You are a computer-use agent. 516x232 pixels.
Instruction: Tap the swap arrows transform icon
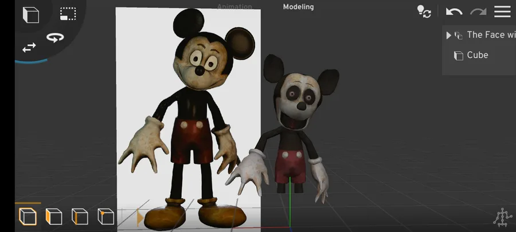(29, 48)
